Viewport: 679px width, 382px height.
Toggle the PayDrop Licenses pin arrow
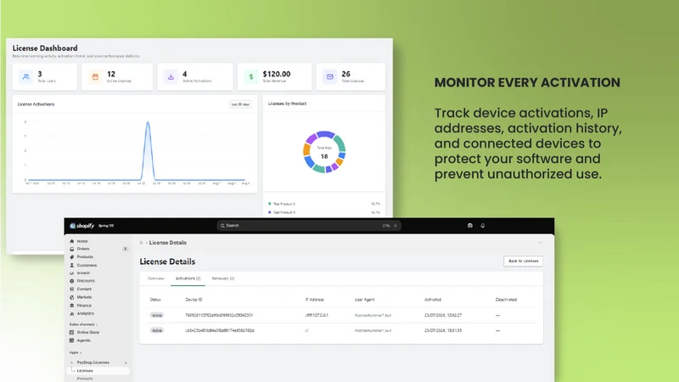coord(126,362)
